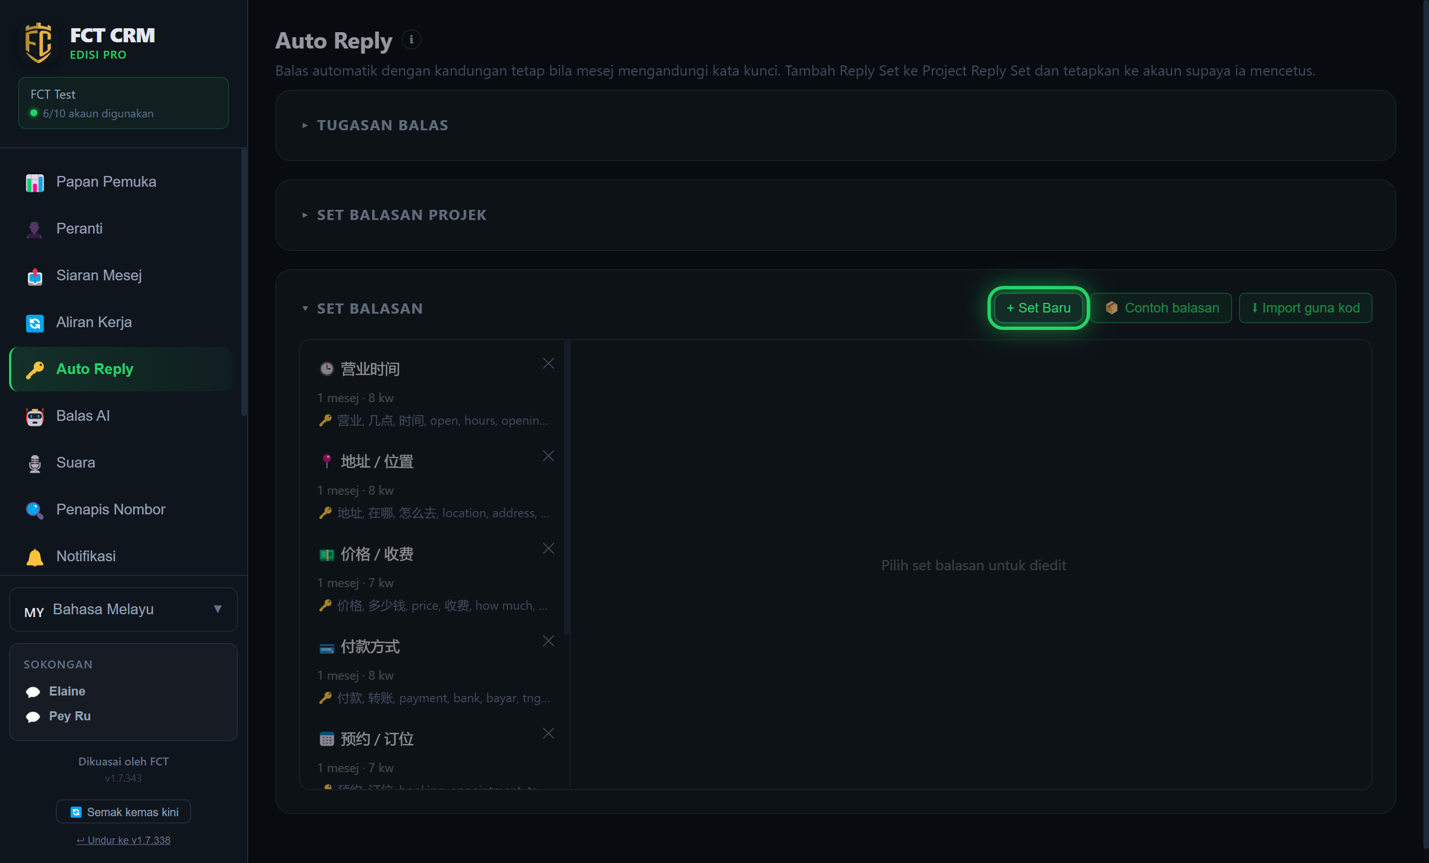Click Import guna kod button
This screenshot has height=863, width=1429.
point(1305,308)
